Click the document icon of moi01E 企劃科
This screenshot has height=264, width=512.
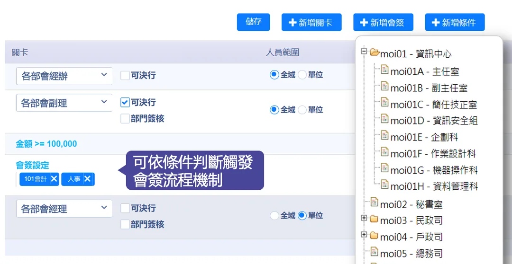pos(385,135)
